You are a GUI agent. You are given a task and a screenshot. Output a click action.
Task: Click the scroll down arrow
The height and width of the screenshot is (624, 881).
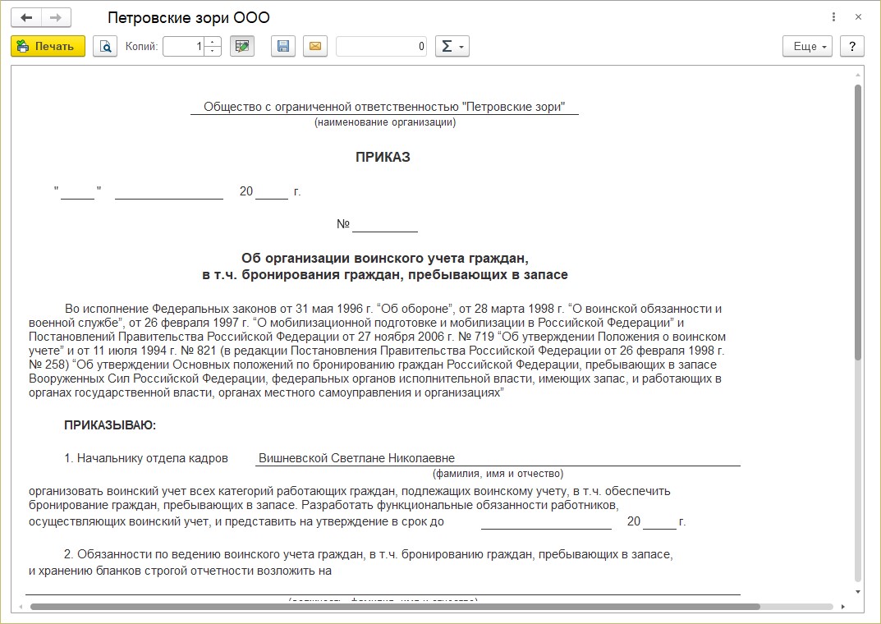857,592
